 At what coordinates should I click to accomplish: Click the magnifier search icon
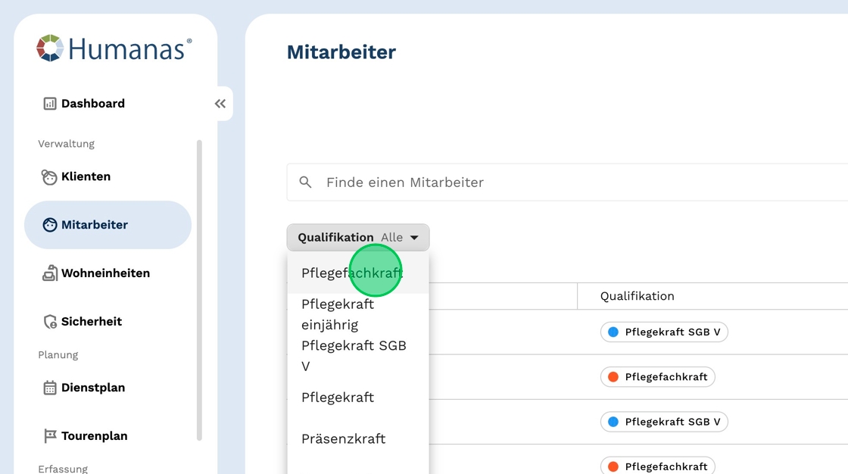click(306, 182)
